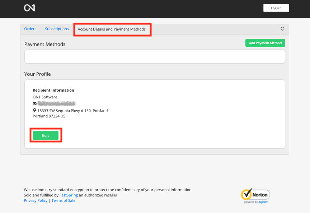Click the green Edit profile button
Image resolution: width=310 pixels, height=213 pixels.
click(x=46, y=135)
